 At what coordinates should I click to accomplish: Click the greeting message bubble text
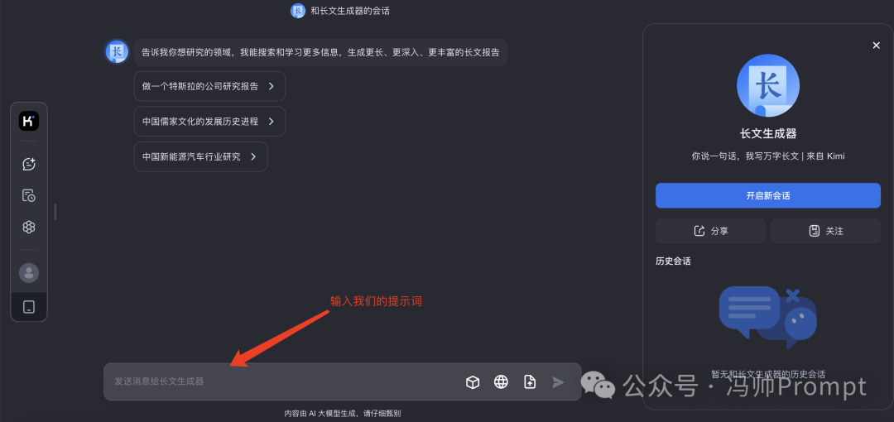[320, 52]
